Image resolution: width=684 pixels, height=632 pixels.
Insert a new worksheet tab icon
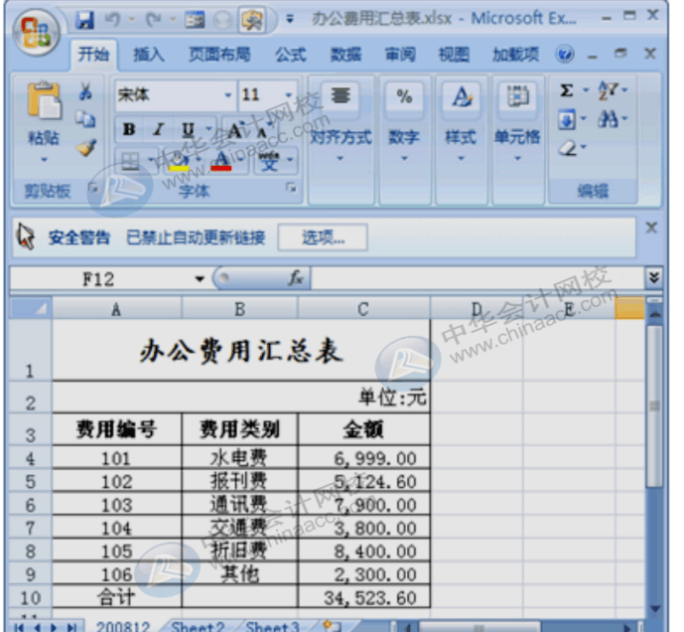(x=332, y=626)
